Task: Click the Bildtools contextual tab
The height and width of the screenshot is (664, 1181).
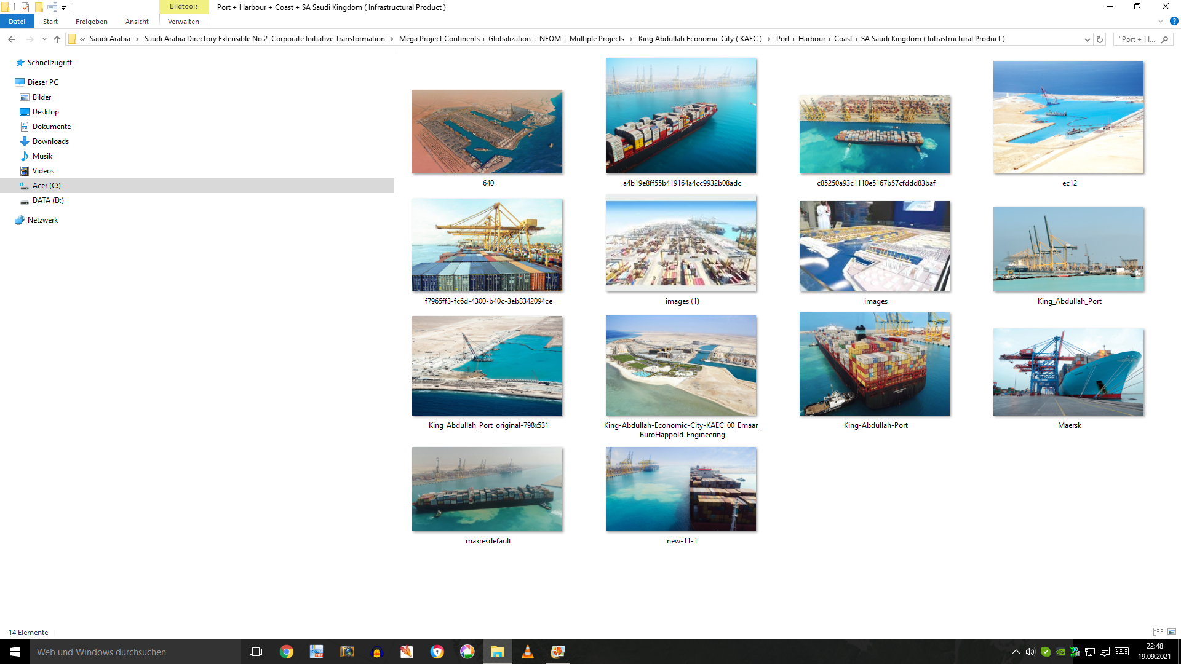Action: (x=184, y=6)
